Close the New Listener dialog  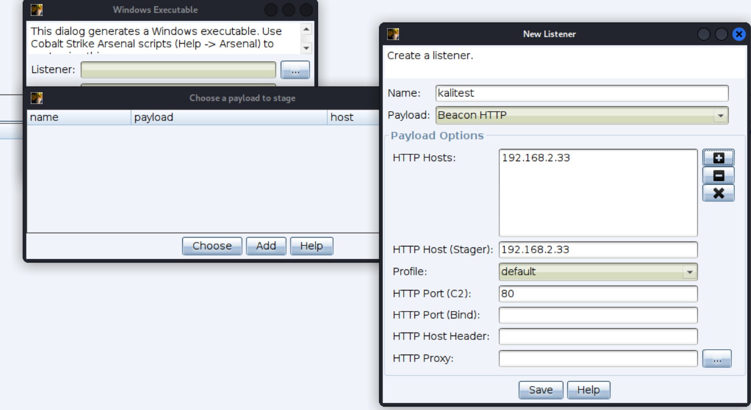pyautogui.click(x=739, y=34)
